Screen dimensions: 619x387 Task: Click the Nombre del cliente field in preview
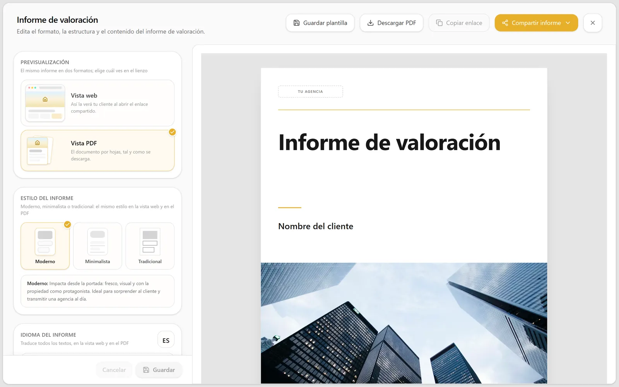pos(316,226)
